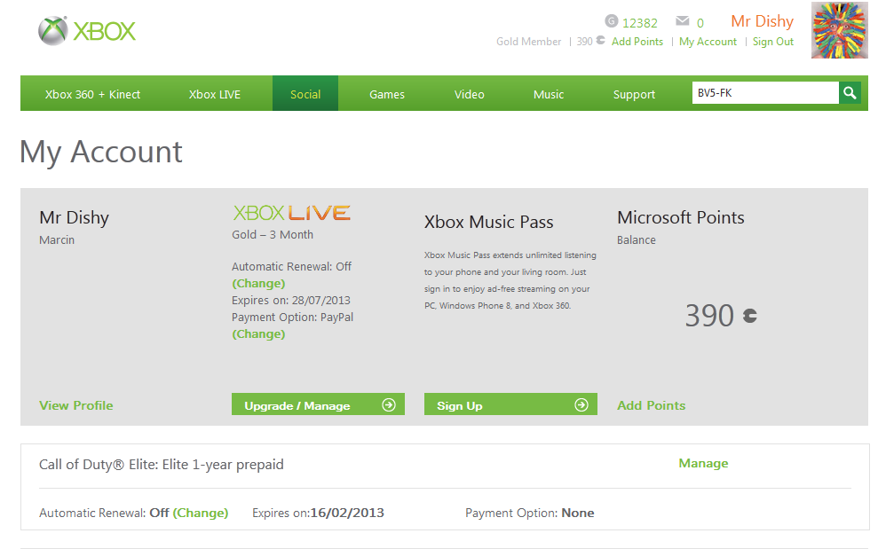The width and height of the screenshot is (878, 549).
Task: Open the Xbox 360 + Kinect menu
Action: pyautogui.click(x=92, y=94)
